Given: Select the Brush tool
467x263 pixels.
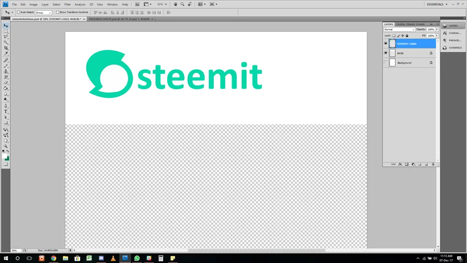Looking at the screenshot, I should point(6,66).
